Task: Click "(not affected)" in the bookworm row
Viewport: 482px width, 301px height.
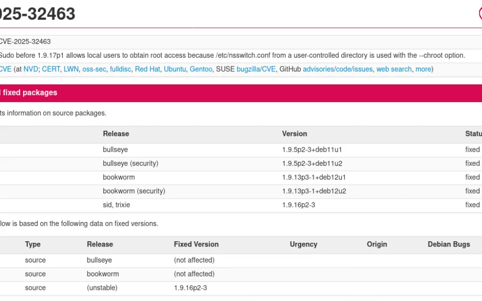Action: pos(194,274)
